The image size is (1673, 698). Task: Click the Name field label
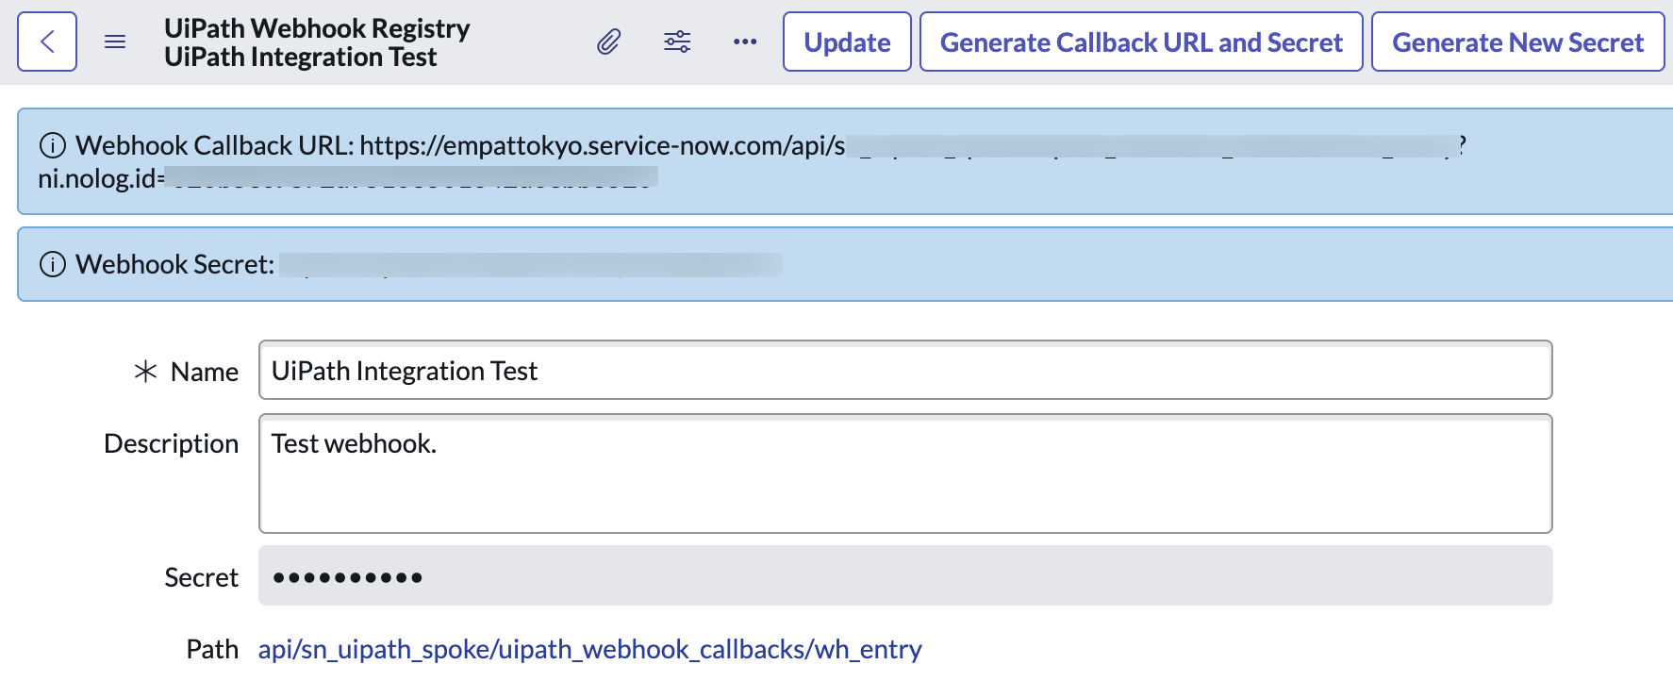[x=204, y=372]
